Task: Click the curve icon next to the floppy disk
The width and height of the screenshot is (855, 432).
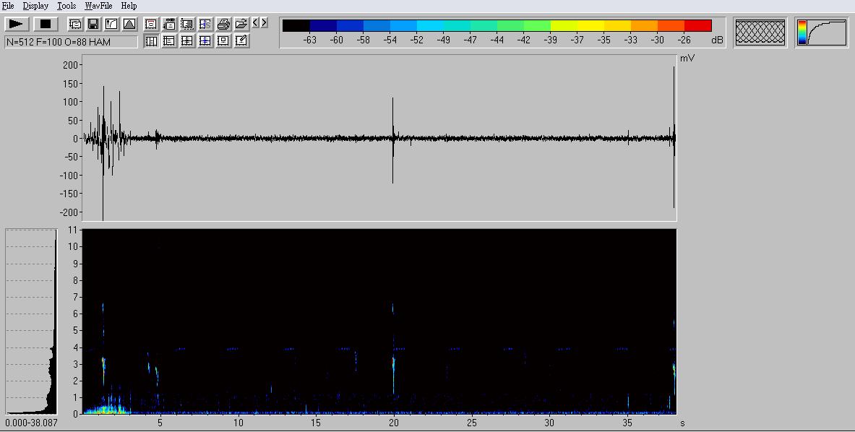Action: pos(111,24)
